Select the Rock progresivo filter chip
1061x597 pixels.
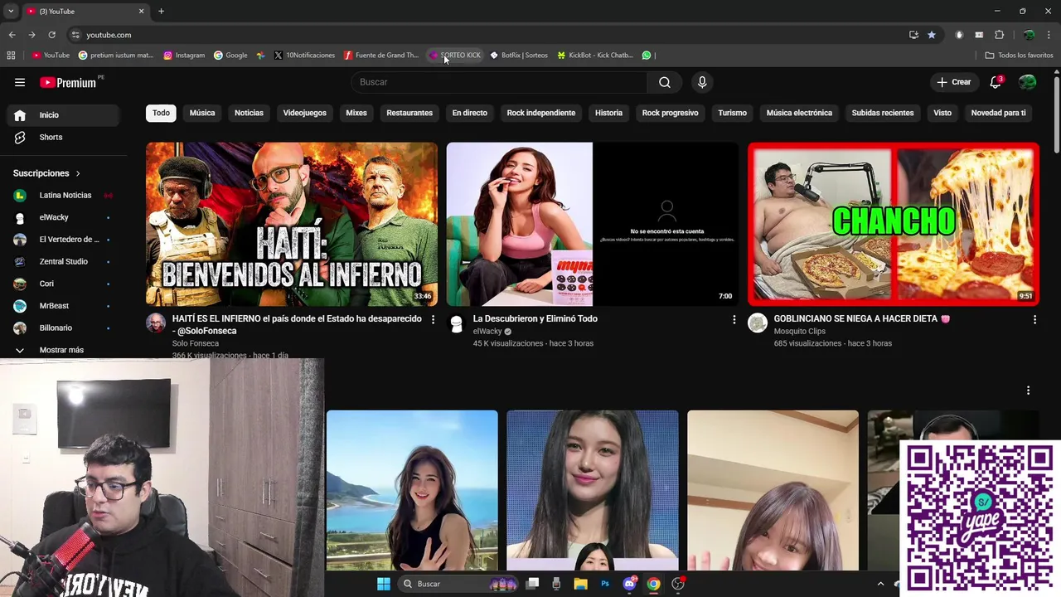pos(670,113)
